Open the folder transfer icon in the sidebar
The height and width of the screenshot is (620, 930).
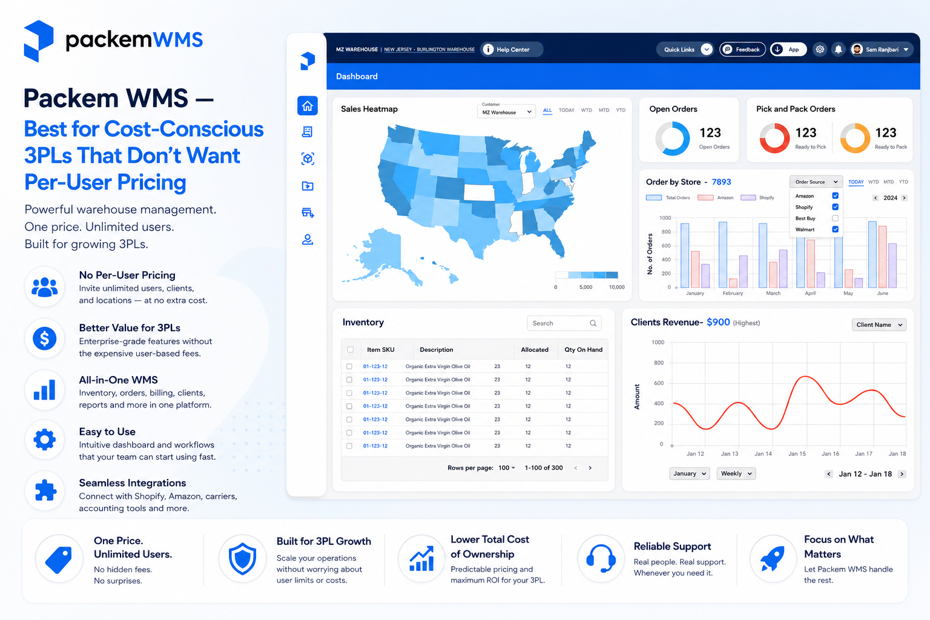(x=308, y=186)
